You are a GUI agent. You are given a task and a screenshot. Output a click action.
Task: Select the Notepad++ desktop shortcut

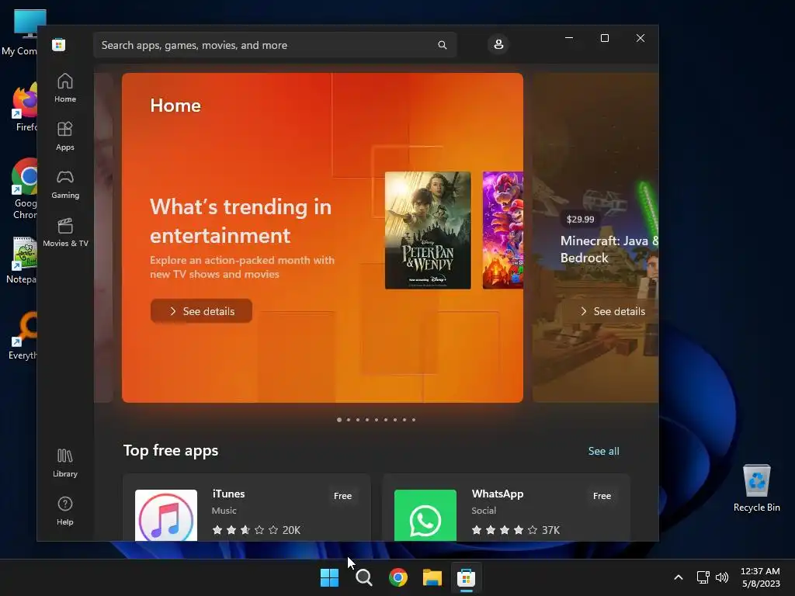coord(23,261)
